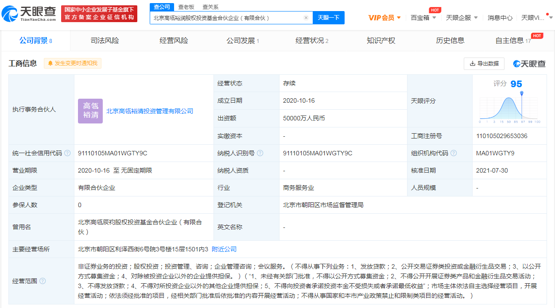Switch to the 查公司 search tab

click(162, 7)
